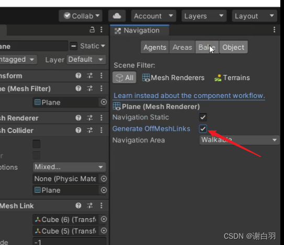This screenshot has width=284, height=245.
Task: Open the Collab dropdown
Action: tap(81, 16)
